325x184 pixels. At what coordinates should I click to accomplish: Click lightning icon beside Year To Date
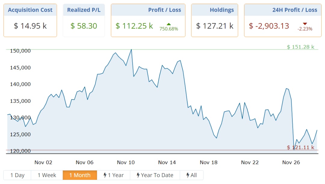138,175
